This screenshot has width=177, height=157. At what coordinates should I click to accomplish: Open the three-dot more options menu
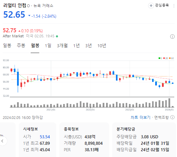click(174, 6)
